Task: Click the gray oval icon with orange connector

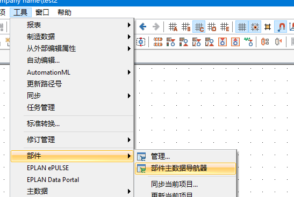Action: pyautogui.click(x=278, y=42)
